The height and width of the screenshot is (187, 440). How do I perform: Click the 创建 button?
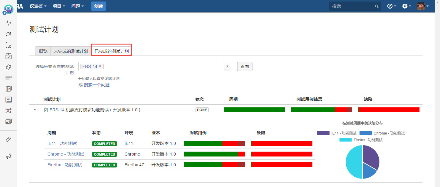click(x=99, y=6)
